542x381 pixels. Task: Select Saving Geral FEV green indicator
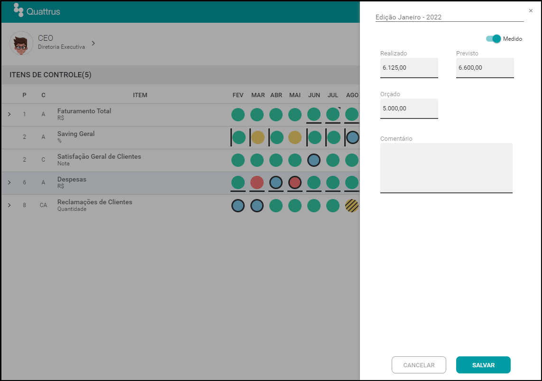pyautogui.click(x=239, y=137)
